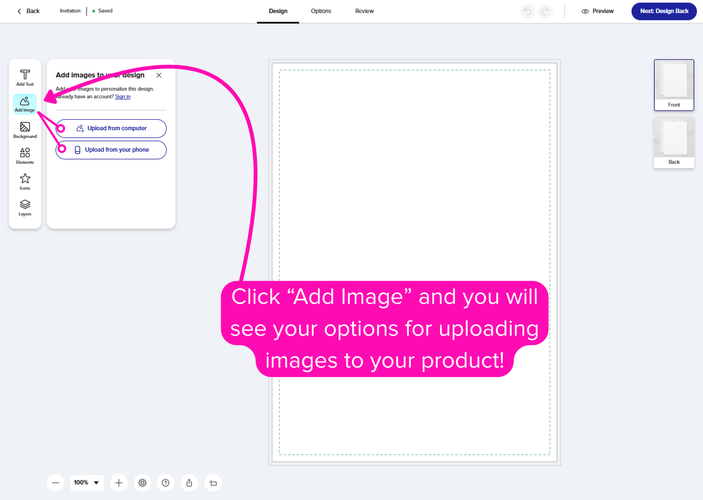Select the Add Text tool

click(x=25, y=77)
